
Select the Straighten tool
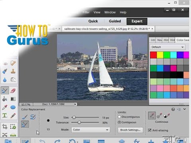(13, 135)
